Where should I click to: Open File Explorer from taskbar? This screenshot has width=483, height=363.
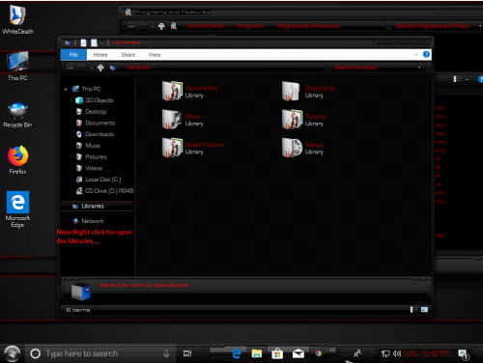257,353
